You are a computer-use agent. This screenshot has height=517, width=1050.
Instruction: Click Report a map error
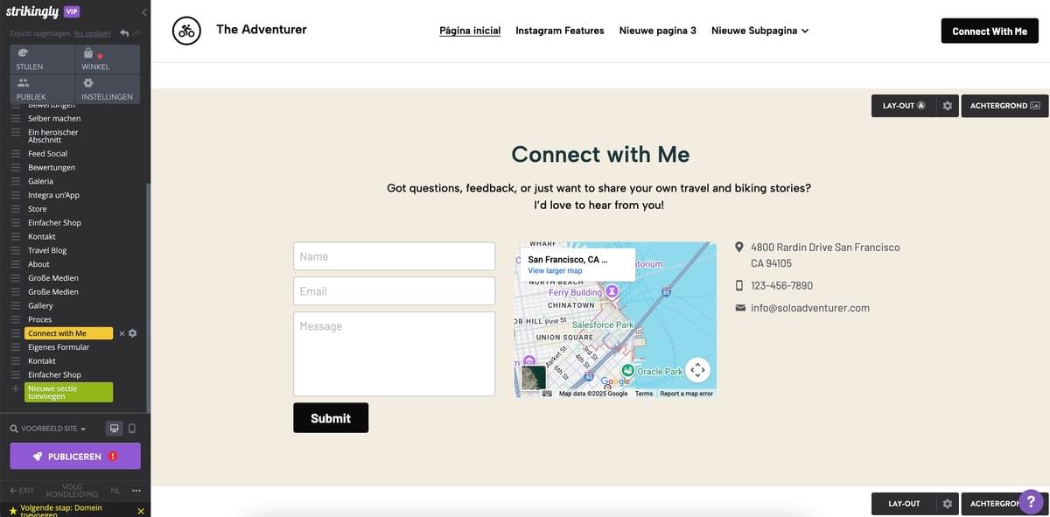(x=687, y=394)
